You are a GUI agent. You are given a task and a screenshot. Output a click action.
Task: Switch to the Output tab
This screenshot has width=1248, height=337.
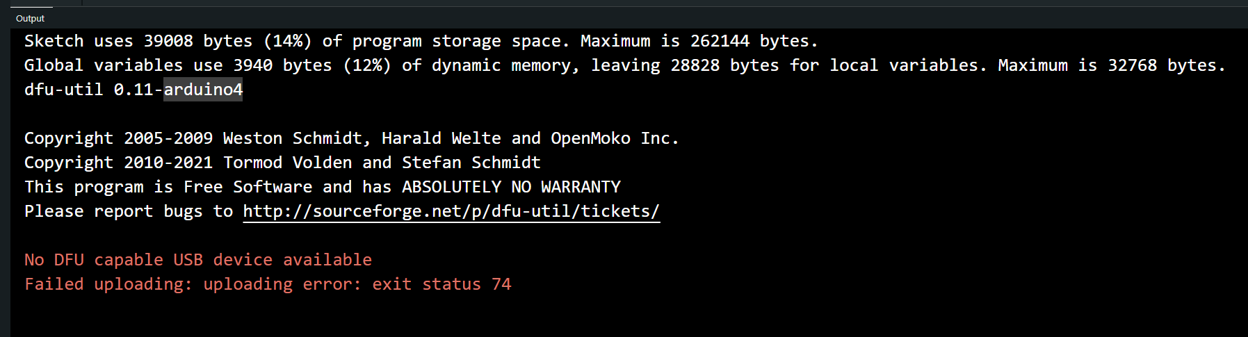30,19
